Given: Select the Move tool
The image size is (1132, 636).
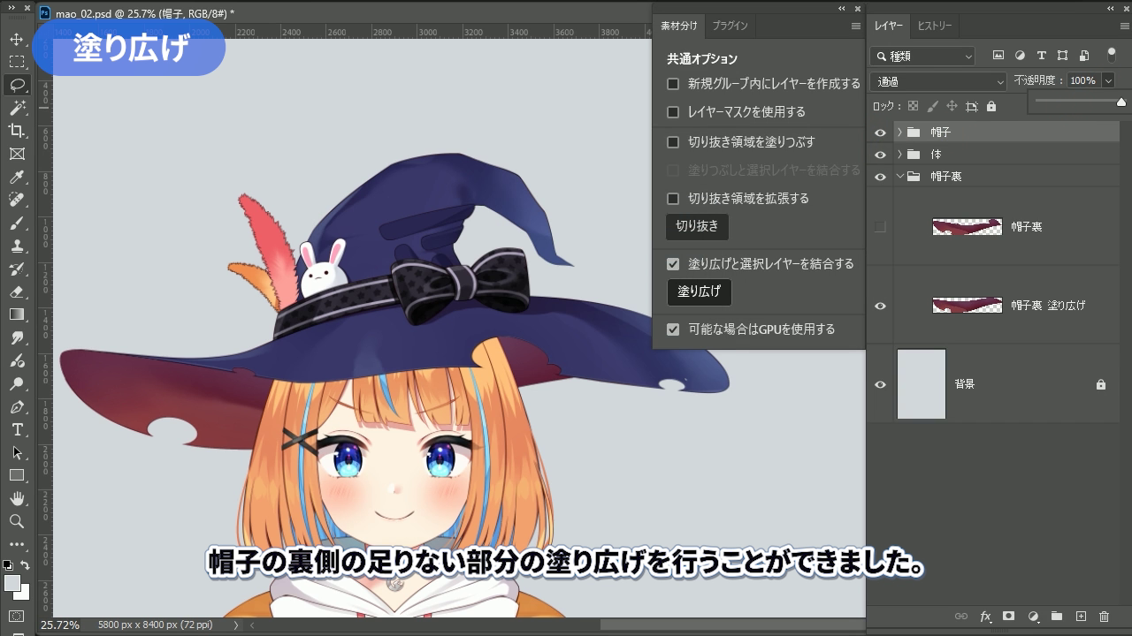Looking at the screenshot, I should coord(17,40).
